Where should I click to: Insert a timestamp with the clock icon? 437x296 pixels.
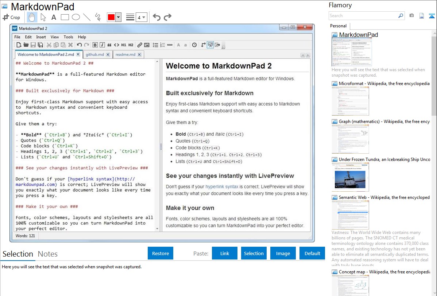(x=194, y=45)
